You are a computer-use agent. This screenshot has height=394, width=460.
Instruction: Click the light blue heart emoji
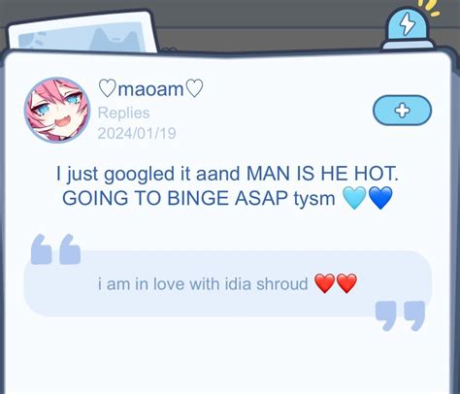click(354, 198)
